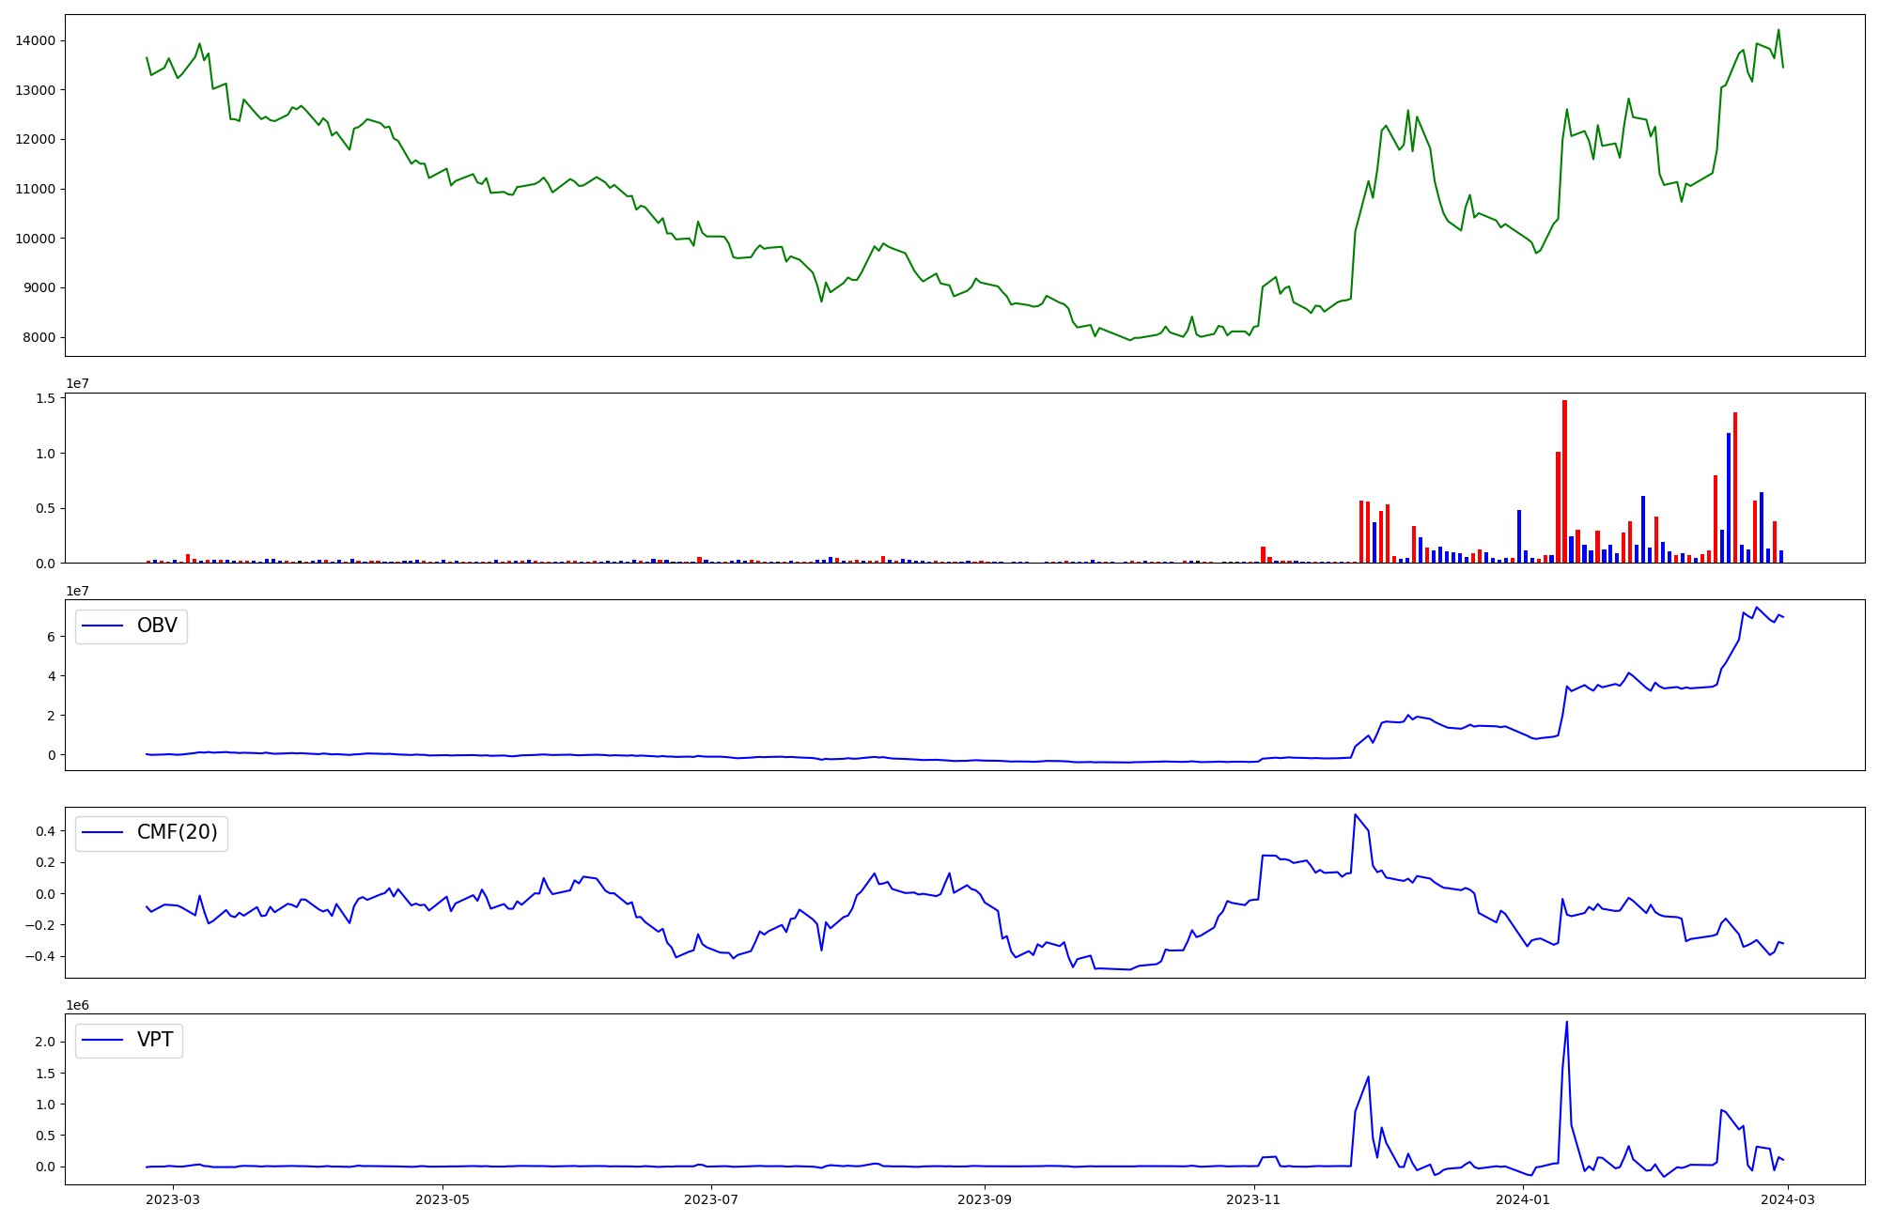Click the VPT legend label
1879x1221 pixels.
click(155, 1040)
